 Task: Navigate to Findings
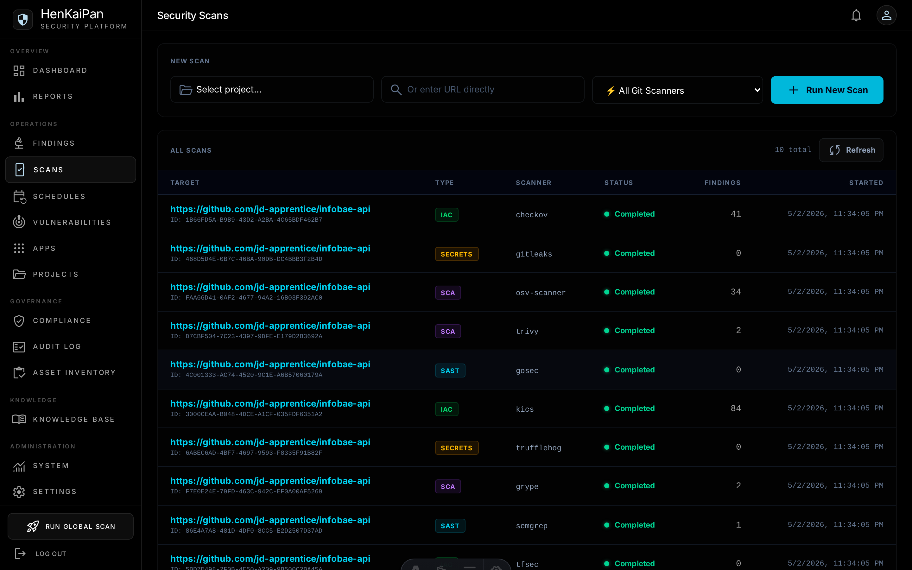71,143
